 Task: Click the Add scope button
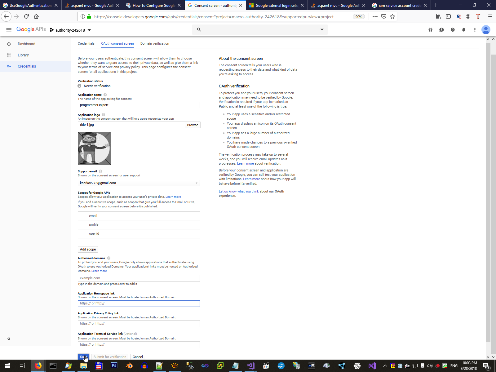(x=88, y=249)
